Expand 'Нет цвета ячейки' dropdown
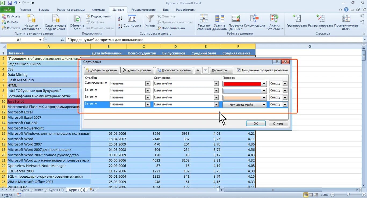The height and width of the screenshot is (198, 367). pos(264,104)
